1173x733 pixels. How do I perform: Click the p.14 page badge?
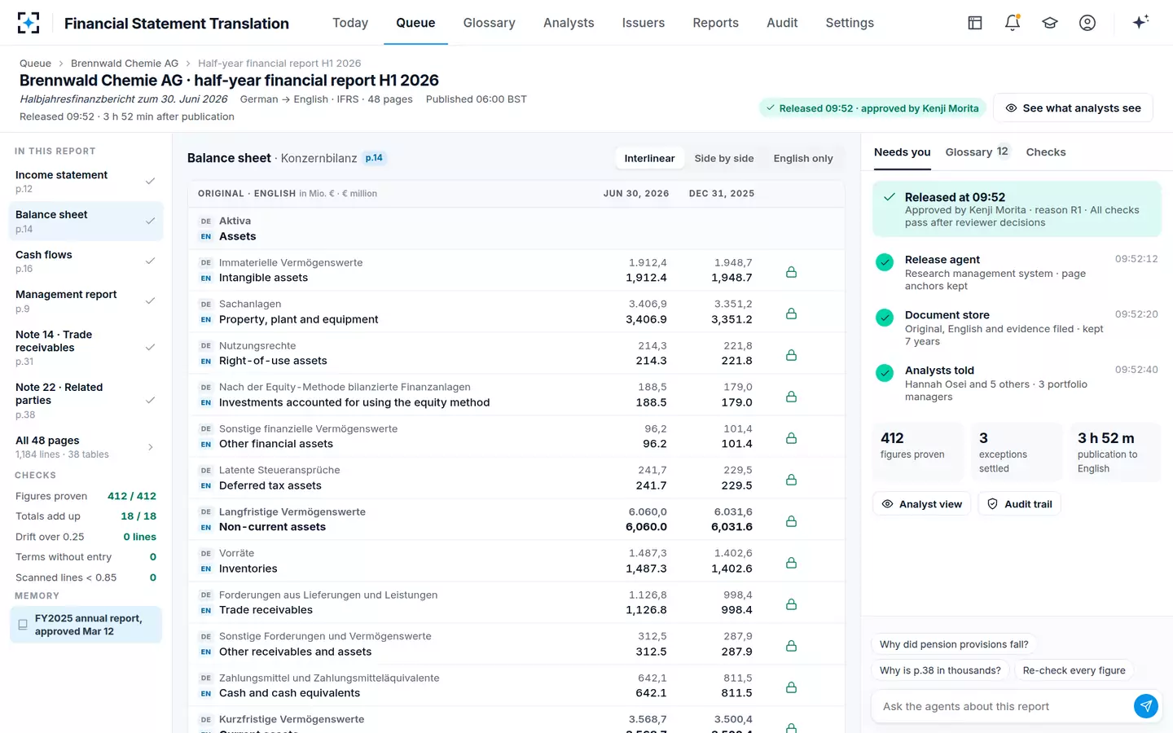pyautogui.click(x=374, y=158)
